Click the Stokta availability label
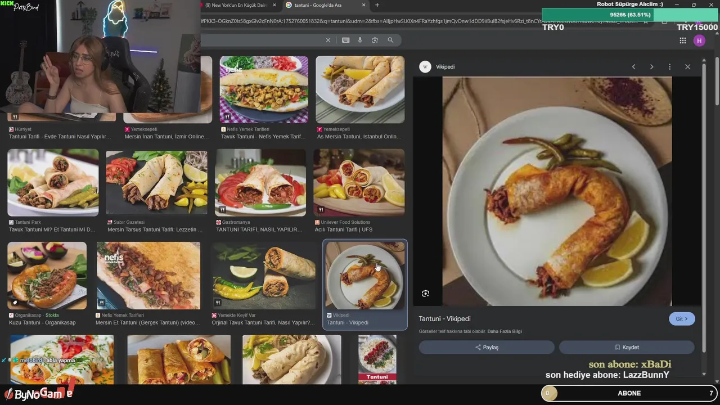 (x=52, y=316)
